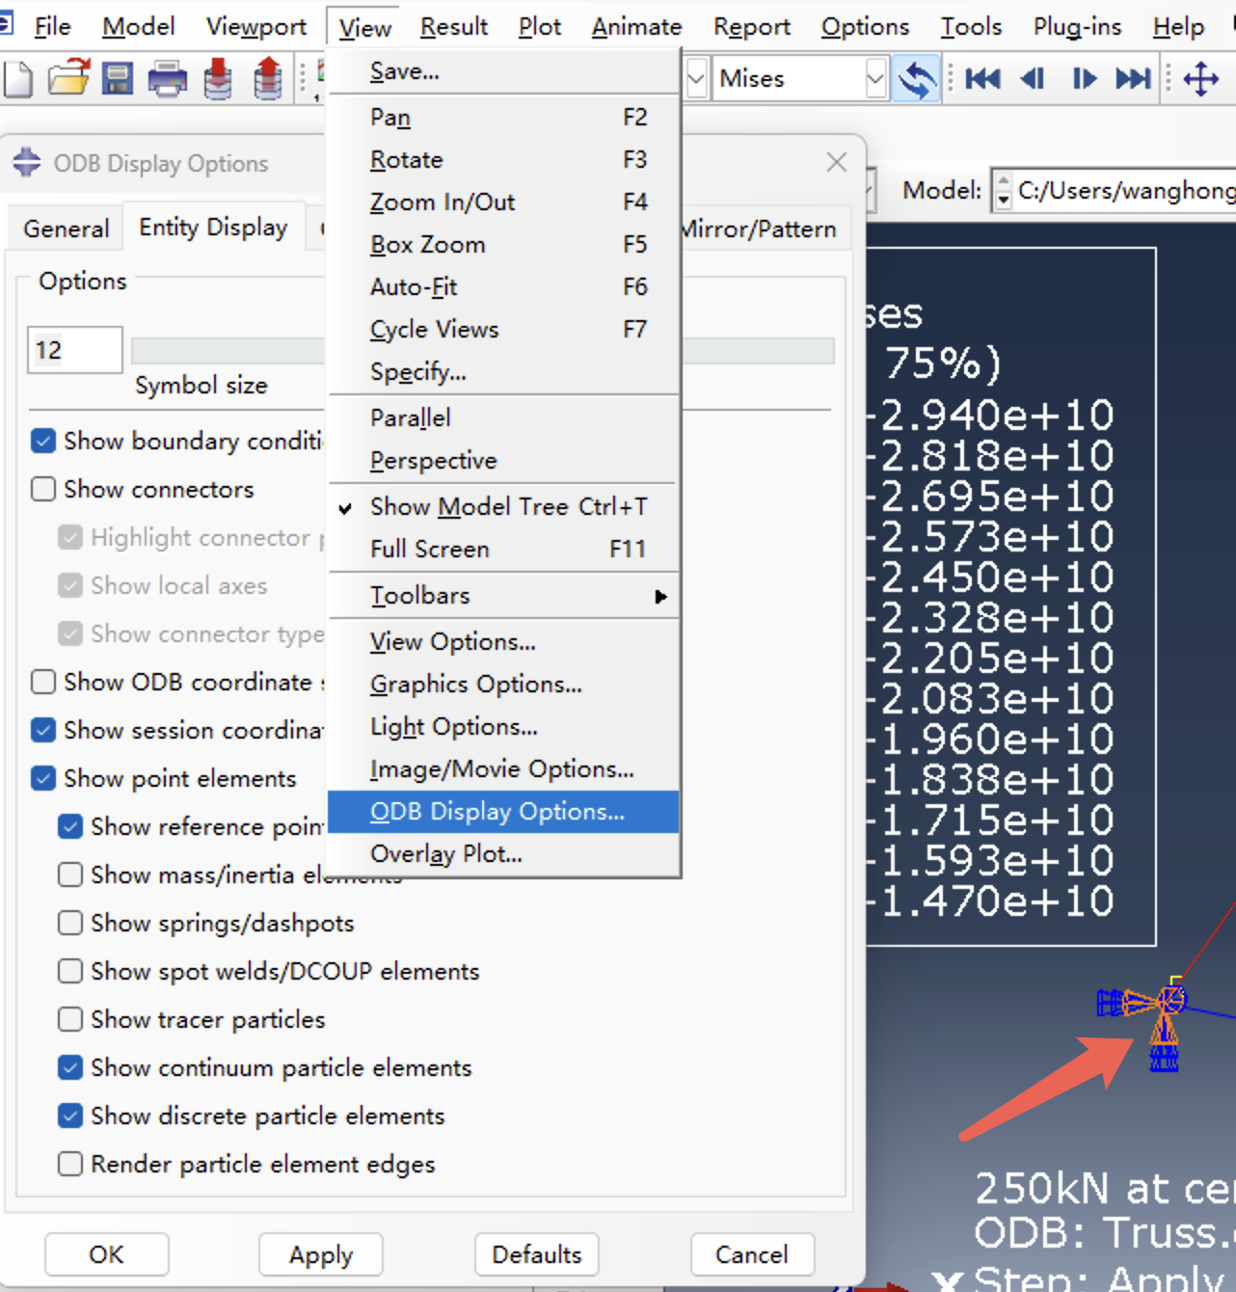Screen dimensions: 1236x1292
Task: Click the Symbol size input field
Action: pyautogui.click(x=74, y=350)
